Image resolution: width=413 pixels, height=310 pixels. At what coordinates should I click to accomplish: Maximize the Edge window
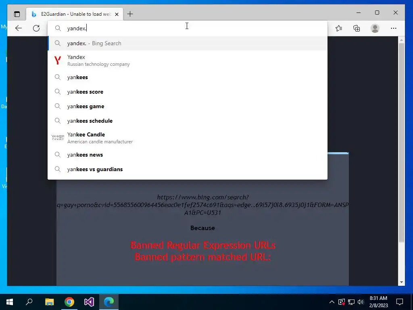[x=377, y=13]
